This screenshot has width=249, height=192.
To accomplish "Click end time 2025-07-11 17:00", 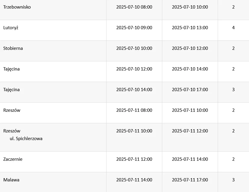I will coord(190,180).
